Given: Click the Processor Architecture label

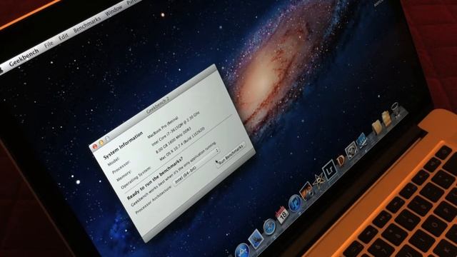Looking at the screenshot, I should [153, 201].
